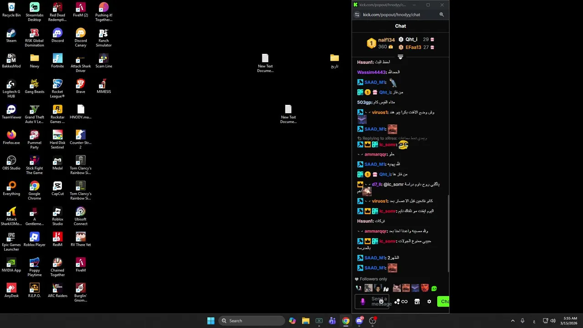Screen dimensions: 583x328
Task: Select the Epic Games Launcher icon
Action: [x=11, y=241]
